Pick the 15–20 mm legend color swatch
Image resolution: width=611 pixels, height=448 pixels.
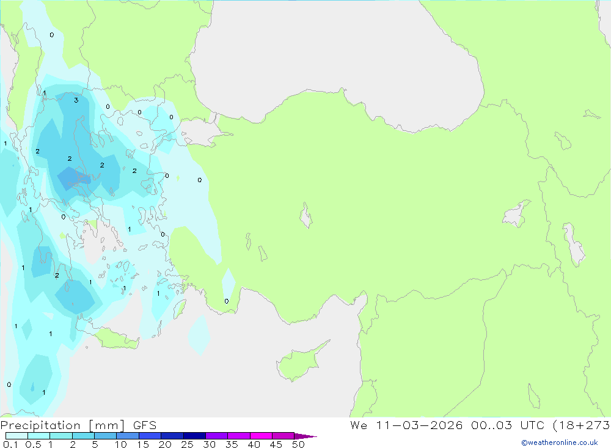click(x=150, y=436)
